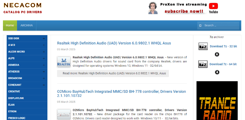This screenshot has width=245, height=120.
Task: Click the search magnifier icon
Action: coord(200,25)
